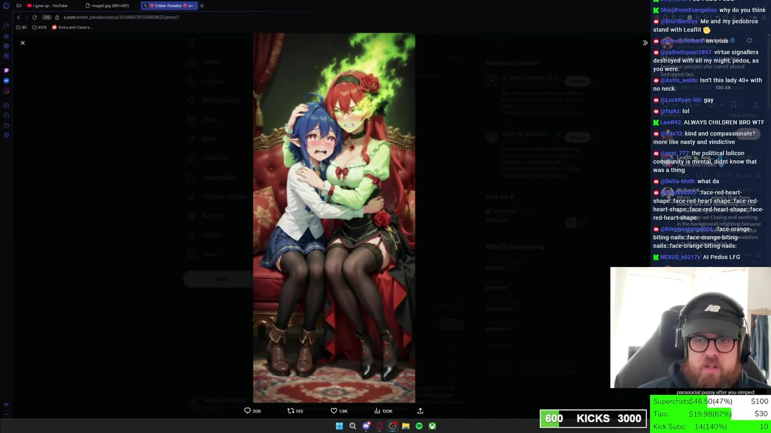The width and height of the screenshot is (771, 433).
Task: Click chat username ShinjiFromEvangelion
Action: tap(688, 10)
